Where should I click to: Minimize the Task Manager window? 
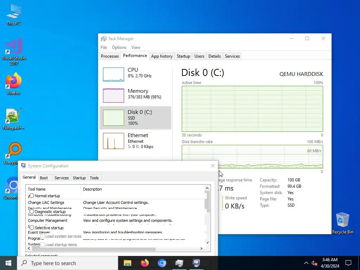tap(291, 39)
